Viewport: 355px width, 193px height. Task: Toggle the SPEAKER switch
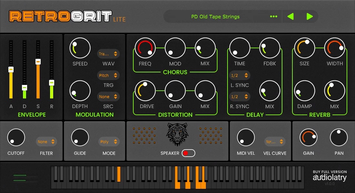point(188,153)
